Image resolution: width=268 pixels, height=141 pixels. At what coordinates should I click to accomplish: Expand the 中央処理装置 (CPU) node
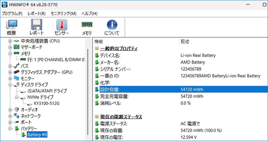(10, 41)
